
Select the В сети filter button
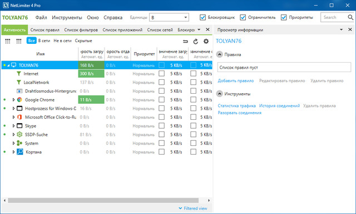point(44,40)
